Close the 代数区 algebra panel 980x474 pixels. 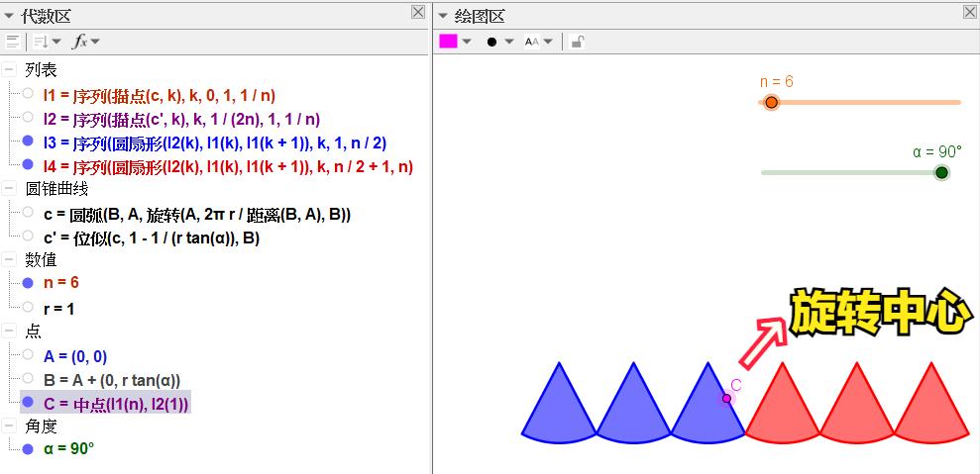pyautogui.click(x=418, y=12)
